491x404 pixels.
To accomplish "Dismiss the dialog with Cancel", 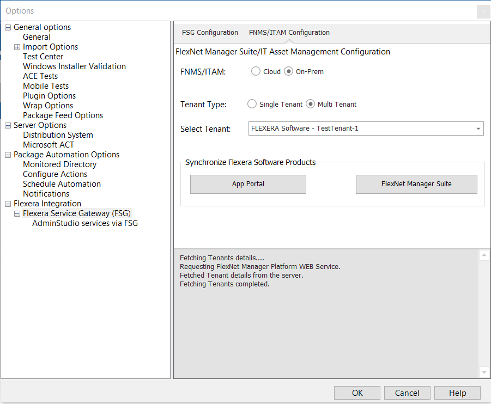I will tap(407, 393).
